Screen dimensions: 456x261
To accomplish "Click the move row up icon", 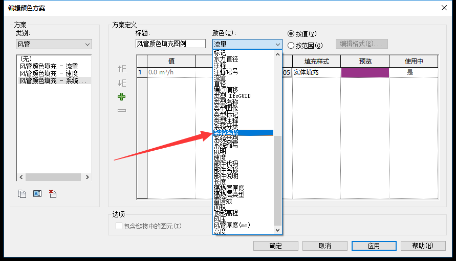I will 122,69.
